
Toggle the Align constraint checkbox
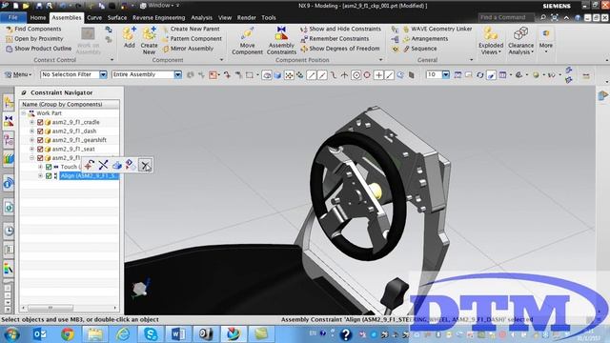coord(49,175)
